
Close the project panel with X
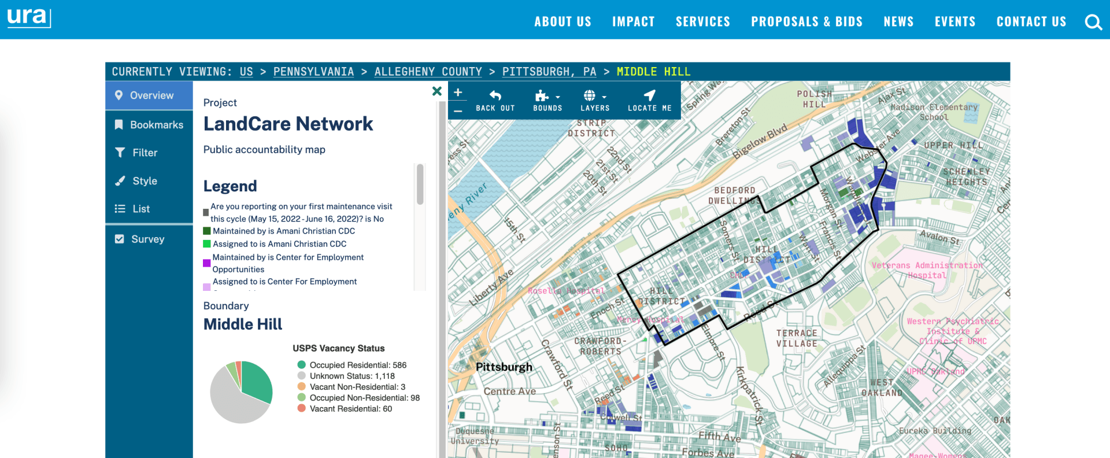(x=437, y=91)
